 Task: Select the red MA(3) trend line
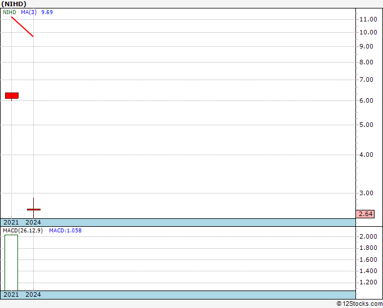click(22, 27)
